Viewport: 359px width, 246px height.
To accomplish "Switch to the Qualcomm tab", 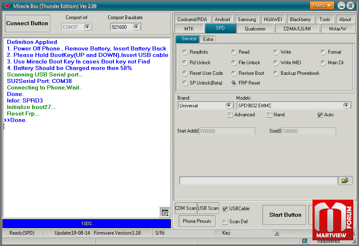I will (255, 29).
